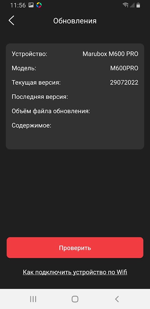
Task: Open Как подключить устройство по Wifi link
Action: click(75, 272)
